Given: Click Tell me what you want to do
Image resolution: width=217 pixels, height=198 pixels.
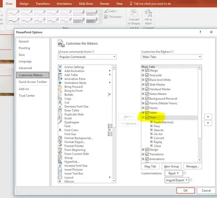Looking at the screenshot, I should (x=150, y=4).
